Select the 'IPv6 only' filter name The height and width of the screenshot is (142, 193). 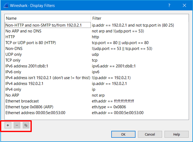click(x=13, y=72)
